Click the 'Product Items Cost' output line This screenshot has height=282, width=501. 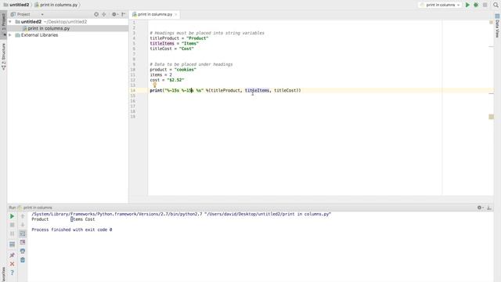pyautogui.click(x=63, y=219)
